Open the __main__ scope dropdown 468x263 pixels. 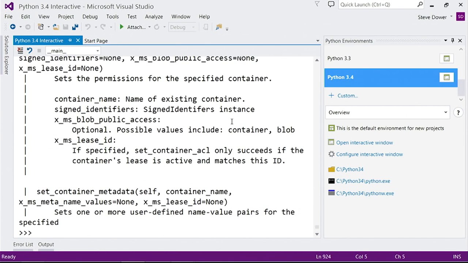click(72, 50)
